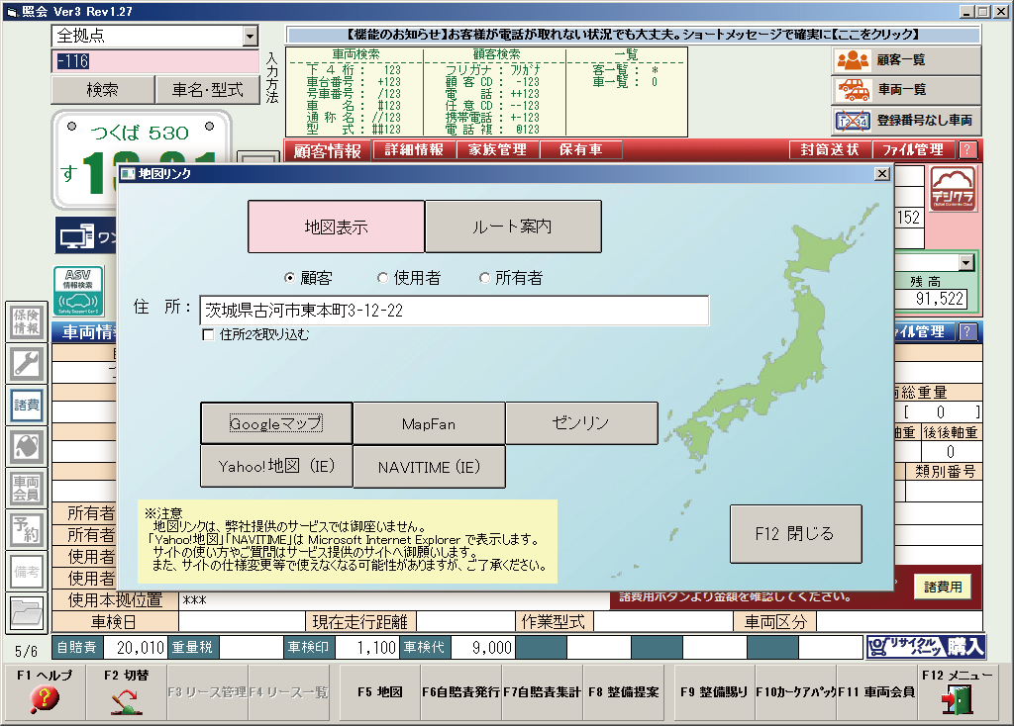Select the 地図表示 mode button
The height and width of the screenshot is (726, 1015).
coord(336,227)
